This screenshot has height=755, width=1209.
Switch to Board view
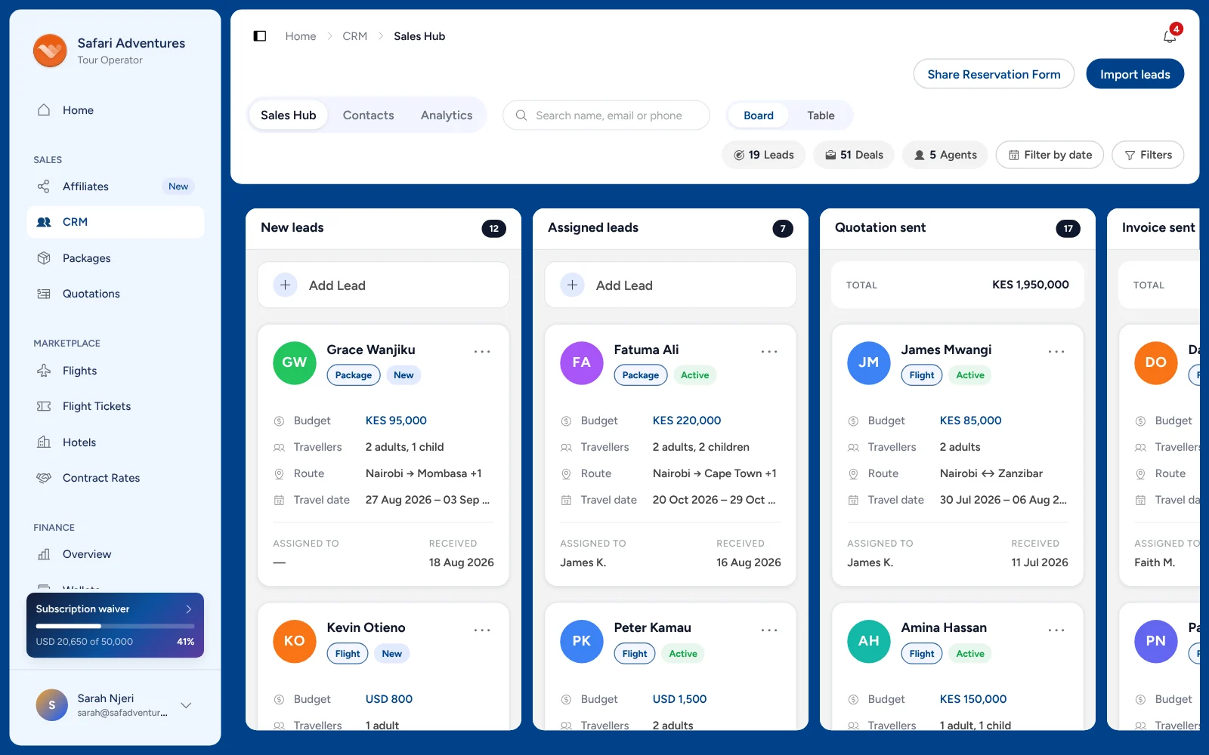click(x=759, y=116)
